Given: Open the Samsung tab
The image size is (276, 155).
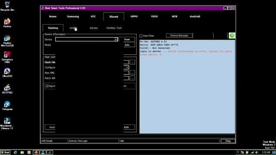Looking at the screenshot, I should click(x=73, y=16).
